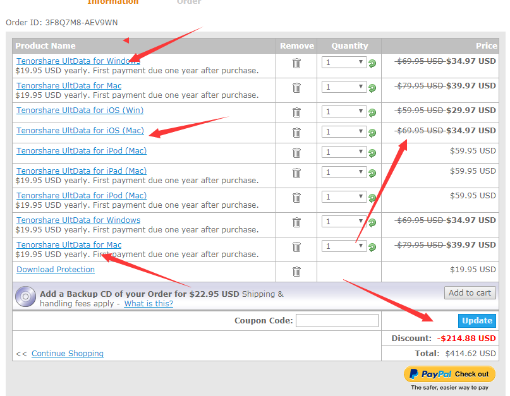This screenshot has height=396, width=510.
Task: Click green refresh icon for UltData iPad (Mac)
Action: coord(372,173)
